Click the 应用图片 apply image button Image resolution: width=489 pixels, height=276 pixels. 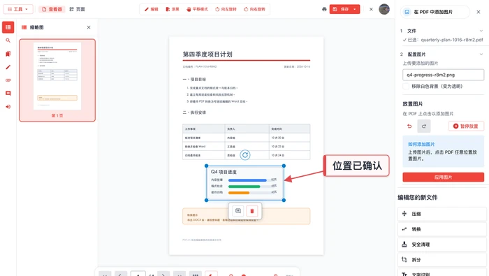pos(443,177)
